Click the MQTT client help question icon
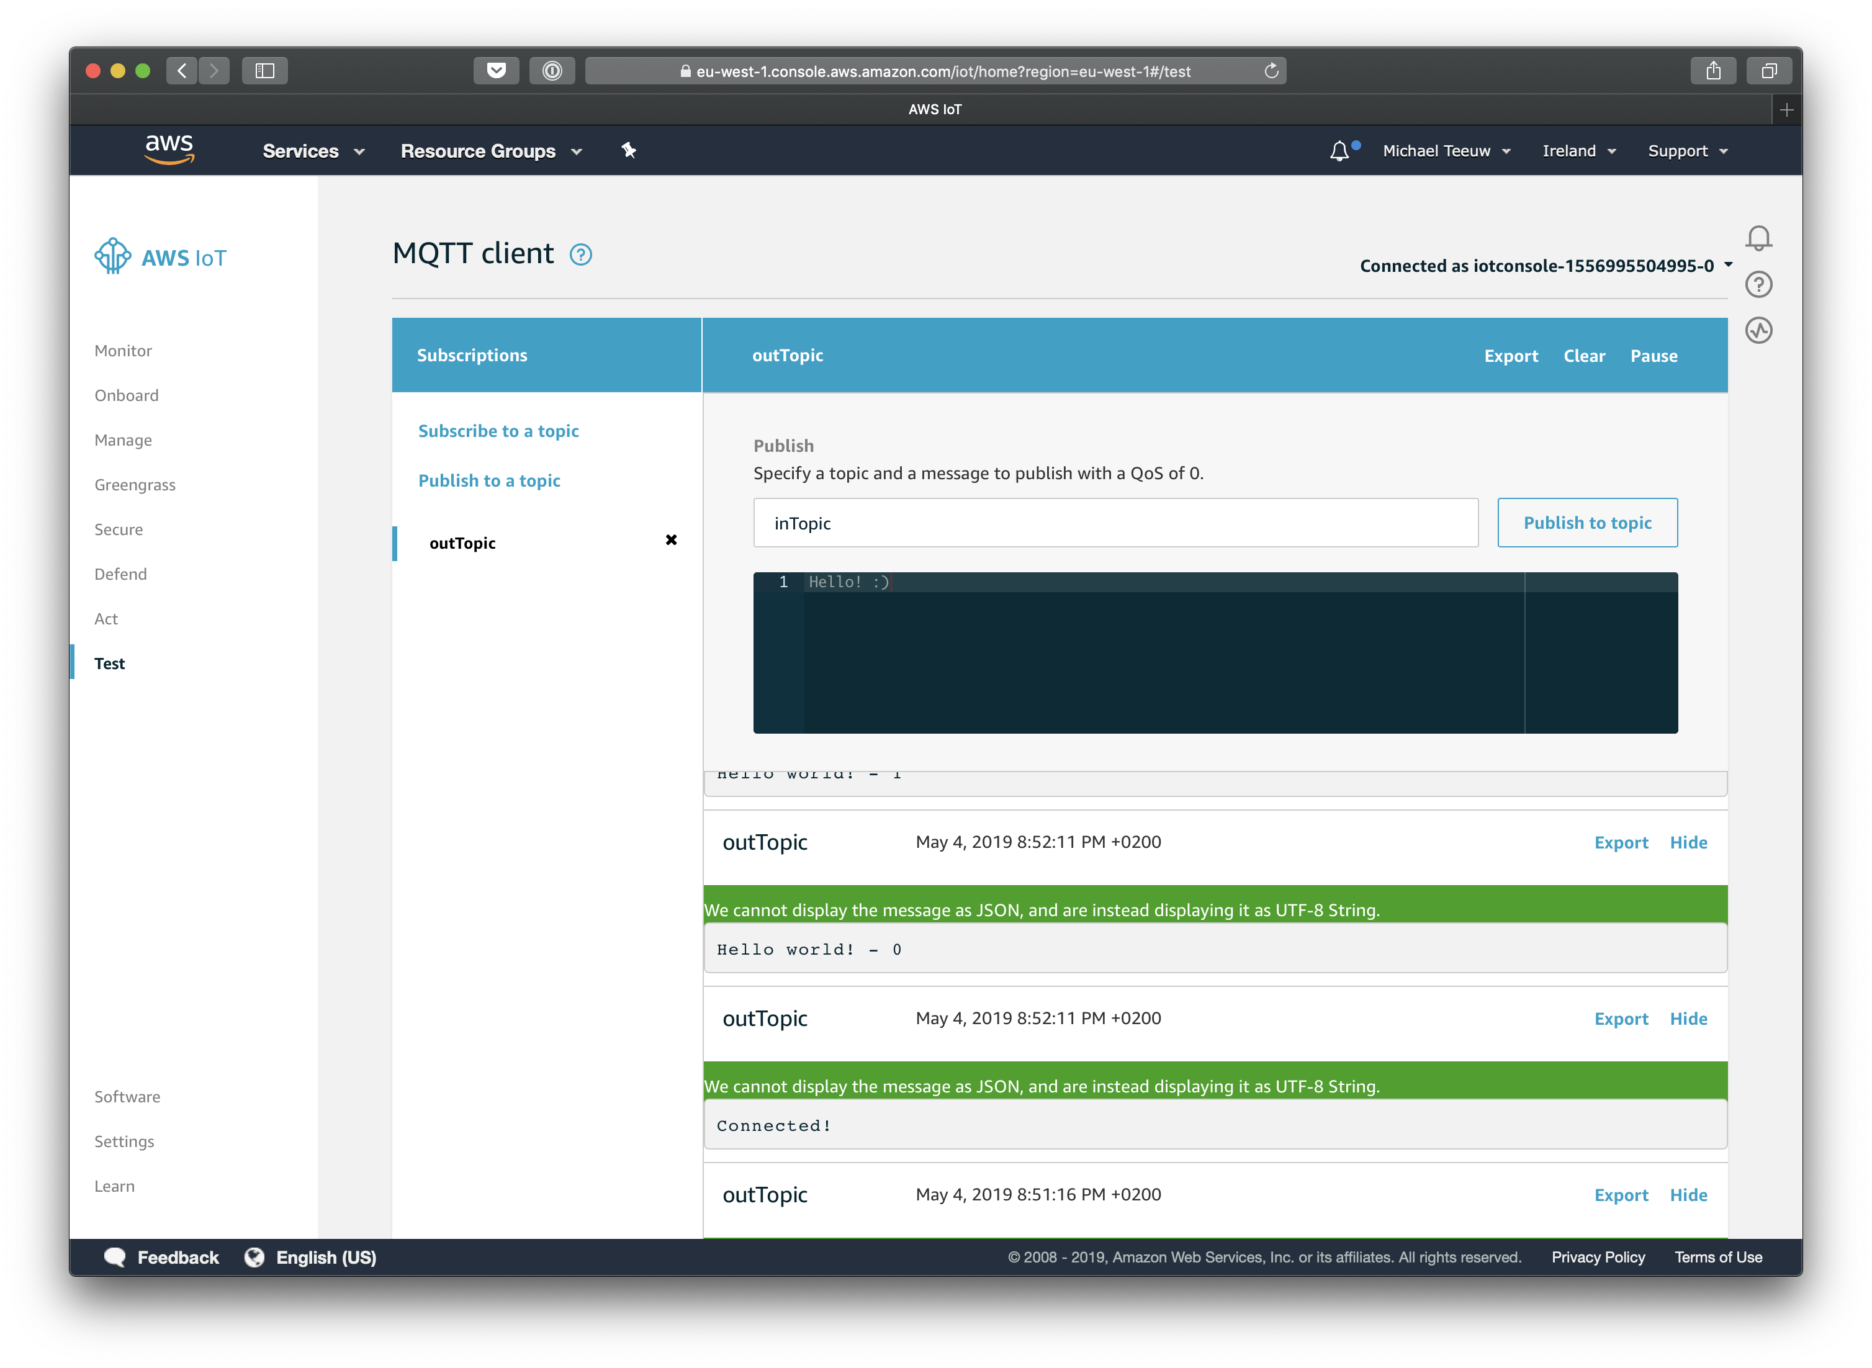1872x1368 pixels. (x=580, y=254)
